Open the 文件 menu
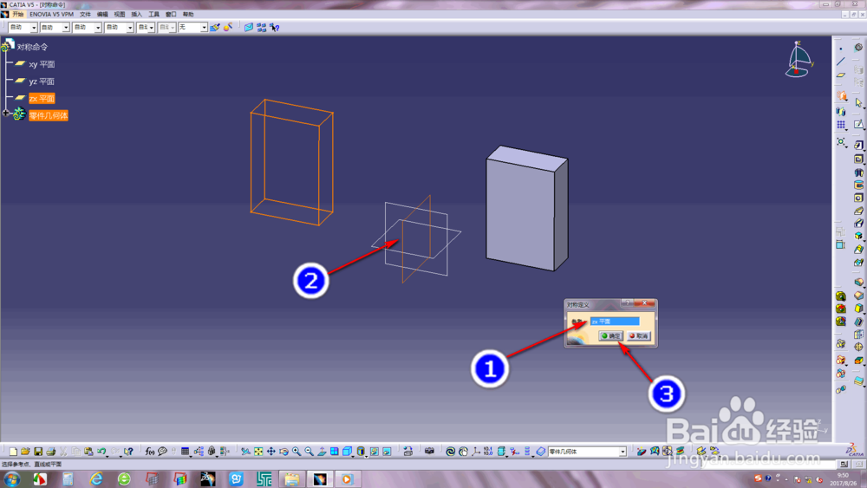Screen dimensions: 867x488 (x=85, y=15)
